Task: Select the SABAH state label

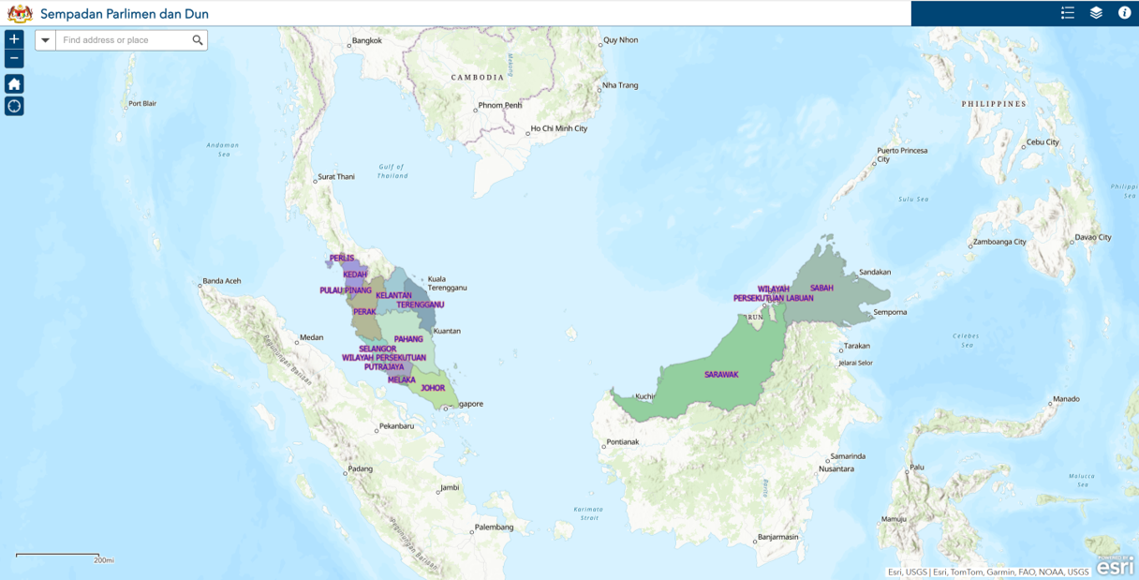Action: coord(821,288)
